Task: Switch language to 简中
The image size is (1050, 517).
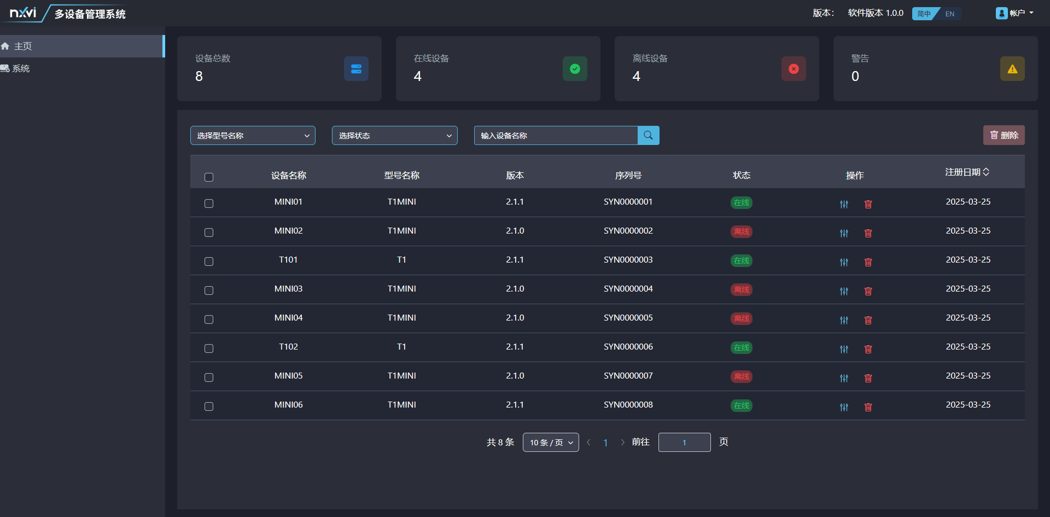Action: (924, 14)
